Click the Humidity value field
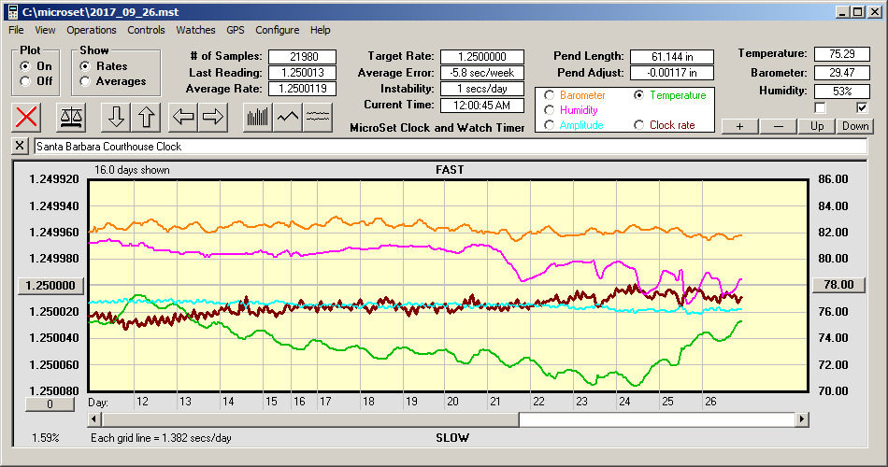 pos(841,91)
